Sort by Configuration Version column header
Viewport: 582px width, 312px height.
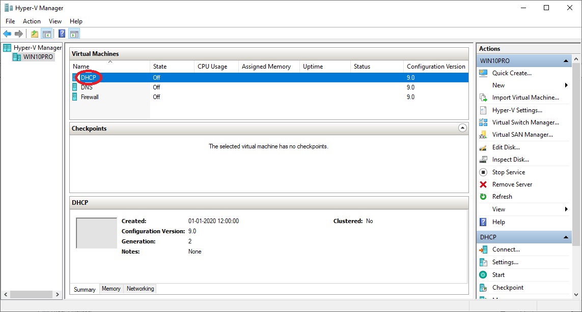tap(436, 67)
